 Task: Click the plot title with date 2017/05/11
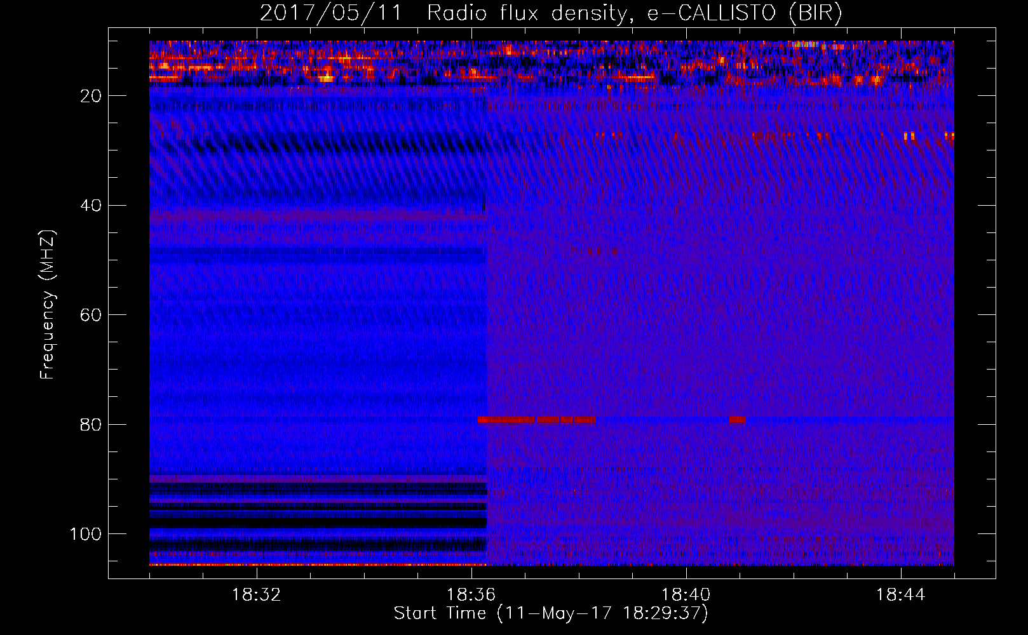pos(551,13)
